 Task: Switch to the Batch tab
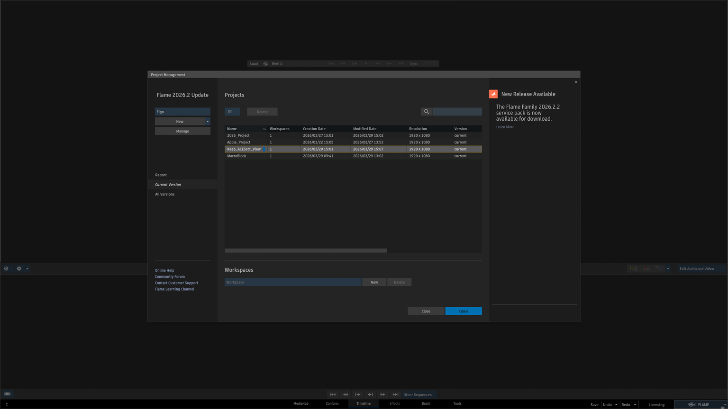(x=426, y=404)
